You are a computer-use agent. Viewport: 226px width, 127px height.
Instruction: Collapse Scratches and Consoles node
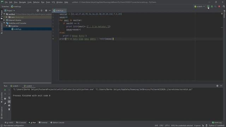[x=4, y=23]
